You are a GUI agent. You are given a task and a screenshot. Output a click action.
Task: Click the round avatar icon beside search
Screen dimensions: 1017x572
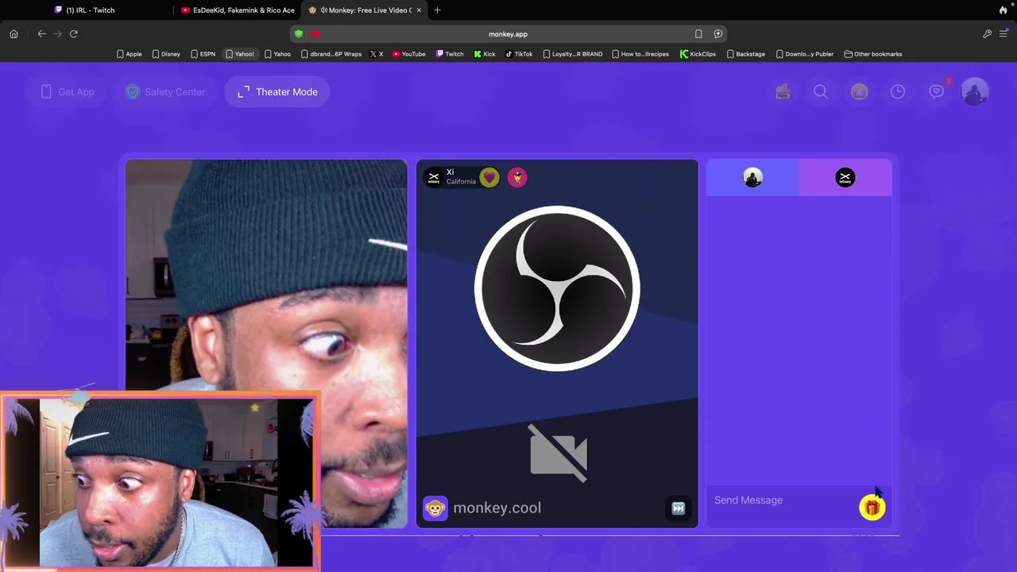click(859, 92)
